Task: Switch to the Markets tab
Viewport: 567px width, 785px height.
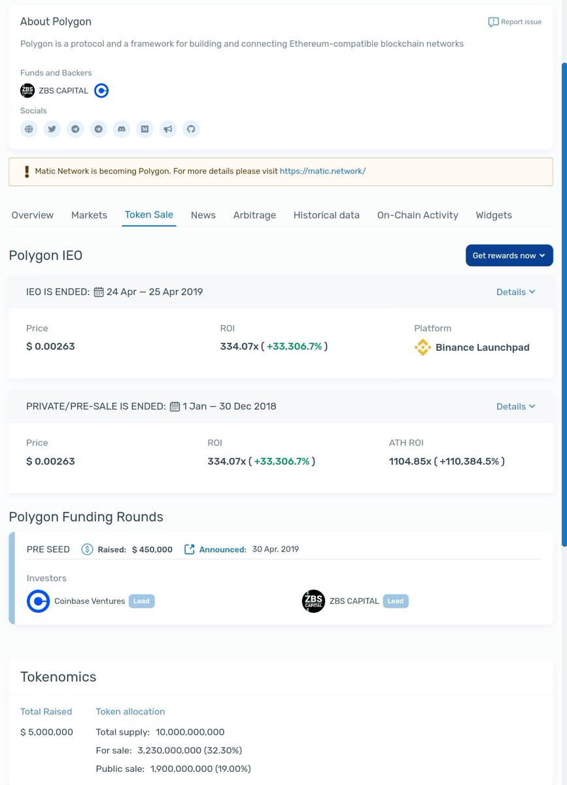Action: coord(89,215)
